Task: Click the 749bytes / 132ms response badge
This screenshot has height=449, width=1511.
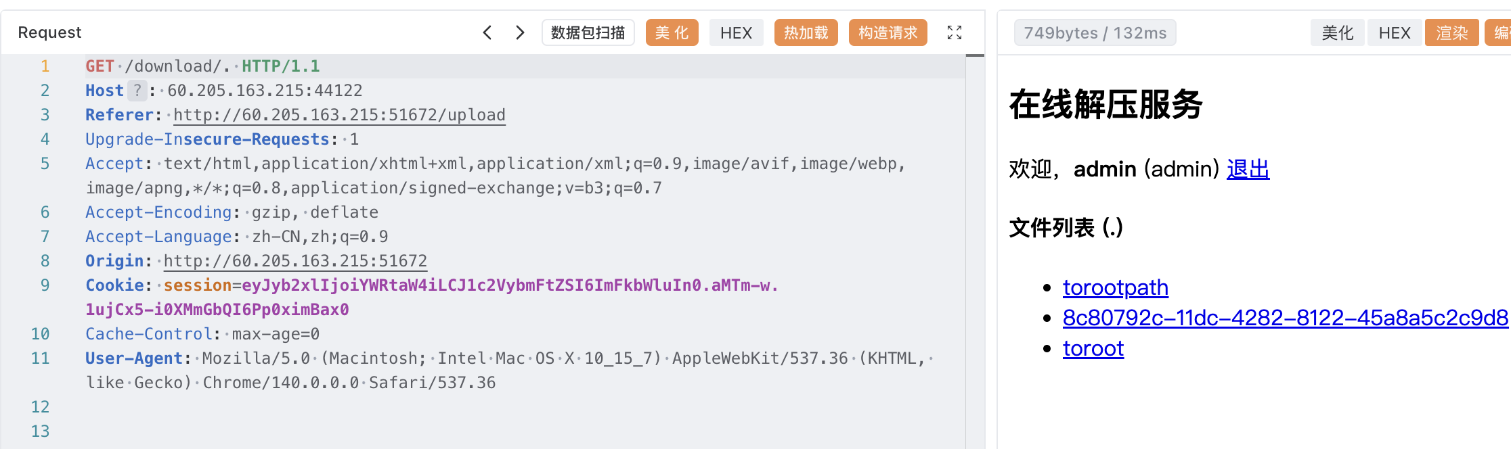Action: 1095,32
